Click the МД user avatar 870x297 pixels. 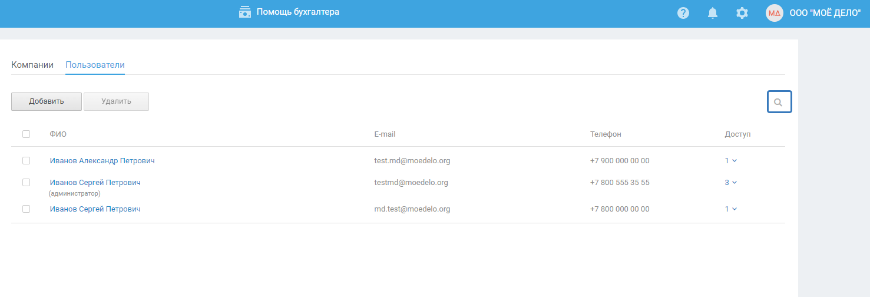[774, 13]
